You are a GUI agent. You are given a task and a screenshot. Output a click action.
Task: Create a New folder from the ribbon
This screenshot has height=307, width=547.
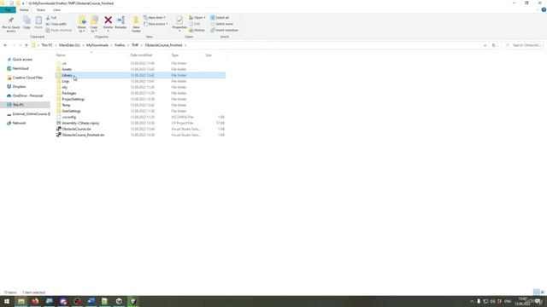tap(136, 24)
